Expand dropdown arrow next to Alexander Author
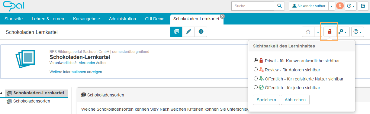 pyautogui.click(x=332, y=6)
